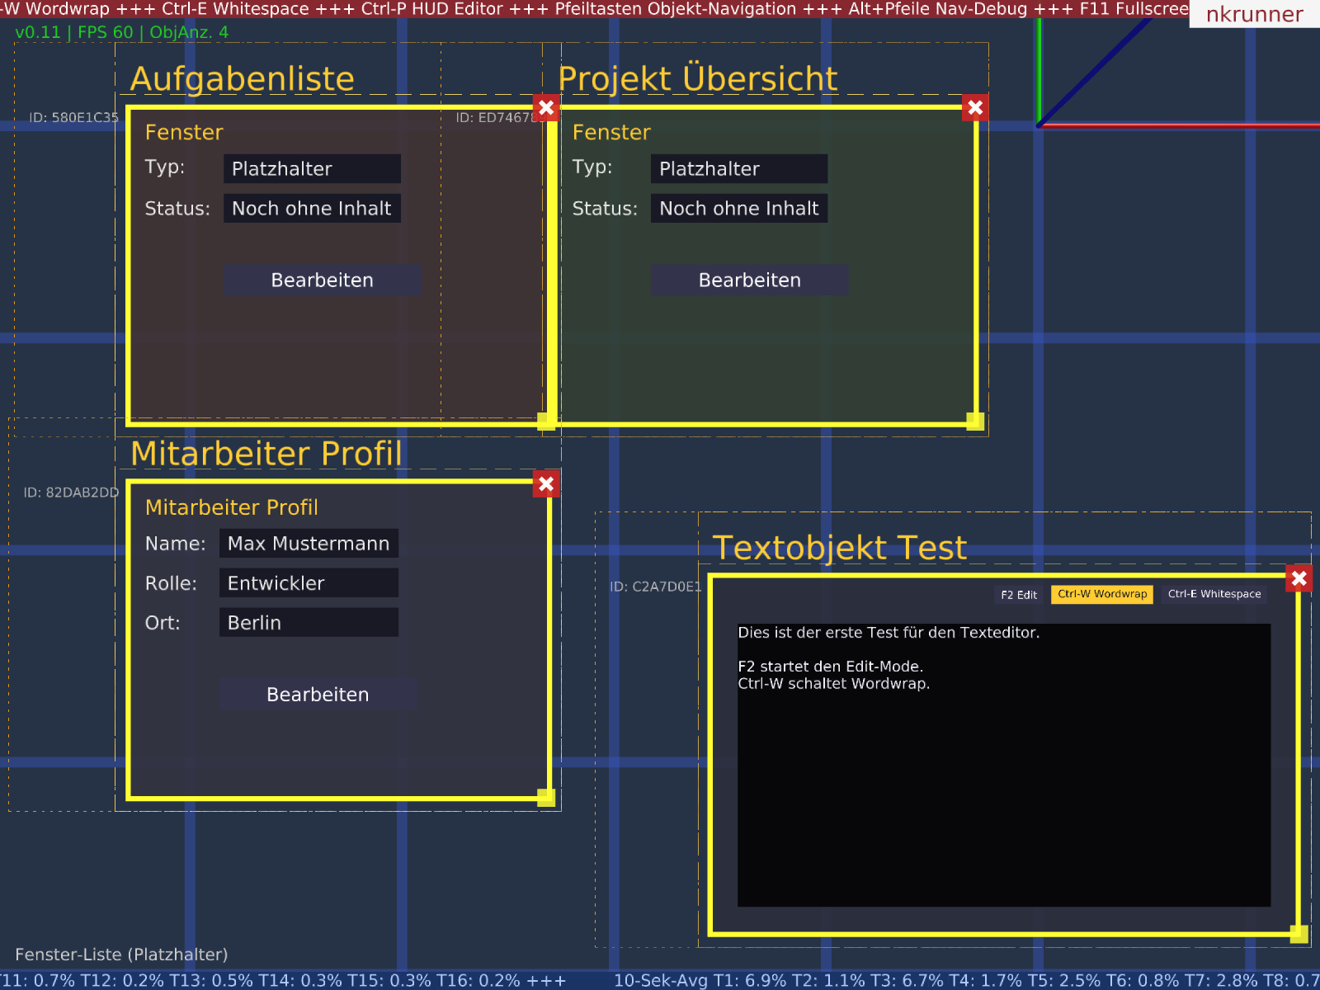Enable Ctrl-E Whitespace display
This screenshot has width=1320, height=990.
point(1214,594)
